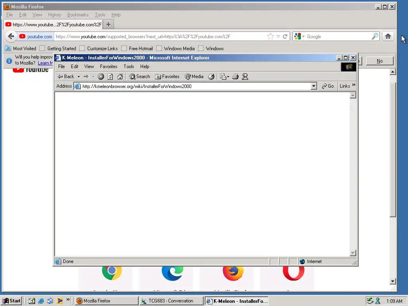Open the IE address bar dropdown list
The image size is (408, 306).
(314, 86)
